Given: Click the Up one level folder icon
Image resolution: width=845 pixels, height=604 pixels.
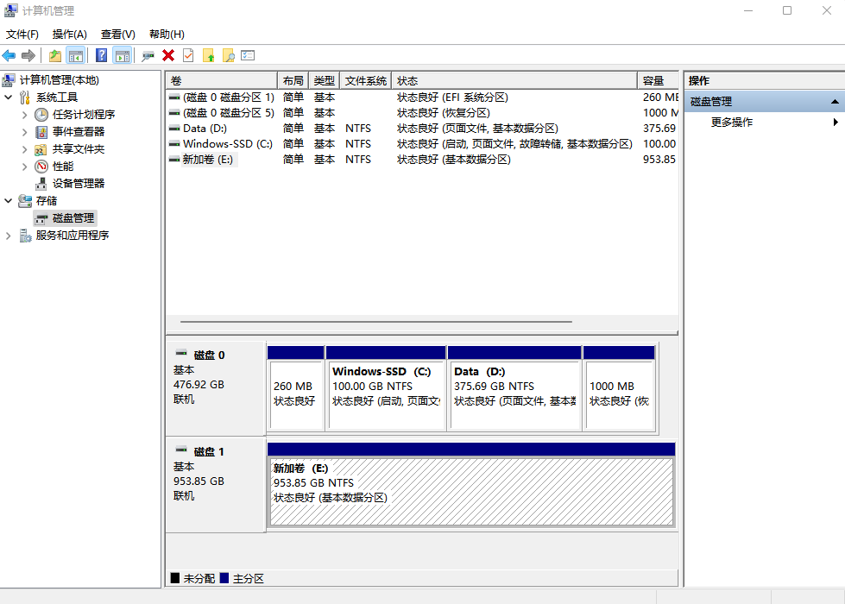Looking at the screenshot, I should [x=55, y=55].
